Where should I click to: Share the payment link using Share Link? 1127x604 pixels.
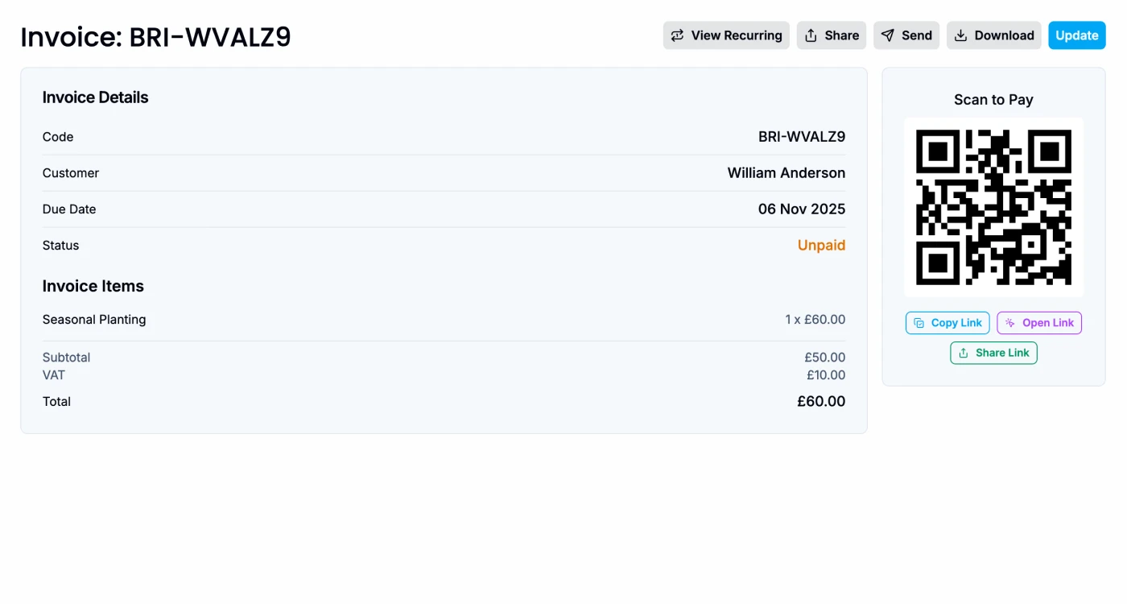click(x=993, y=353)
